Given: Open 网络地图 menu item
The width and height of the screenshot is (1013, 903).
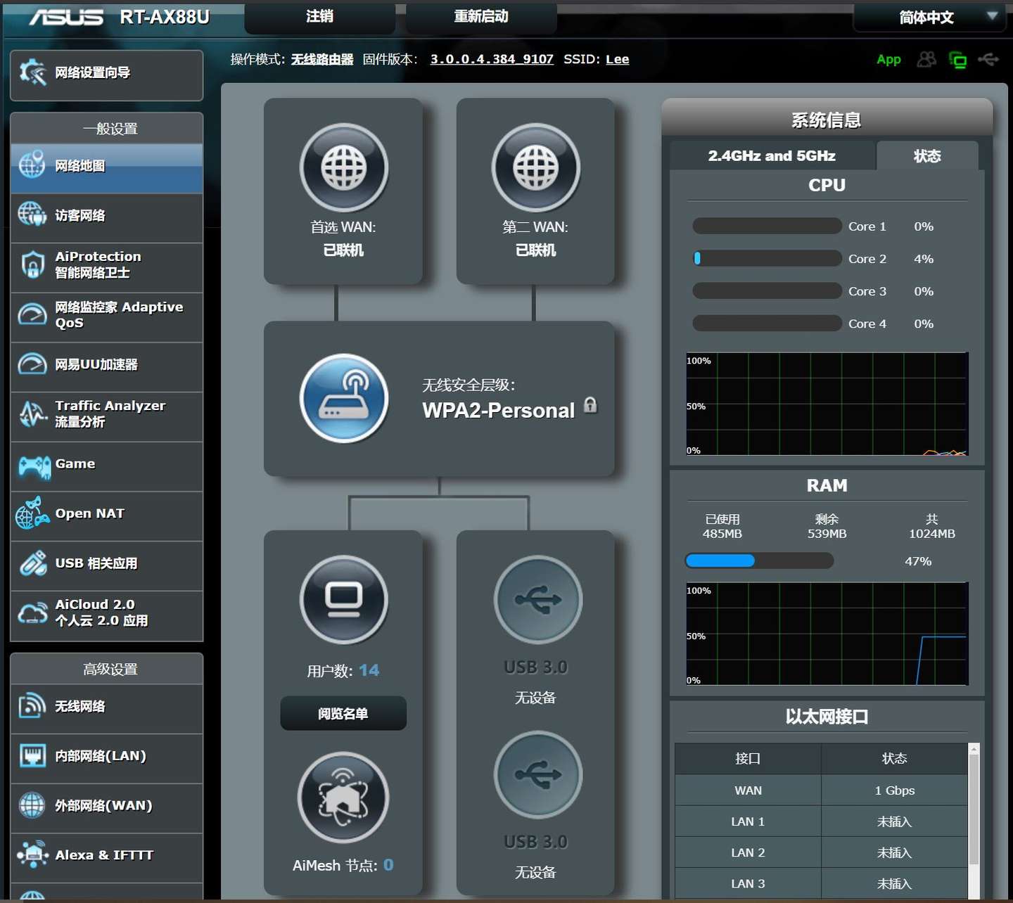Looking at the screenshot, I should (107, 169).
